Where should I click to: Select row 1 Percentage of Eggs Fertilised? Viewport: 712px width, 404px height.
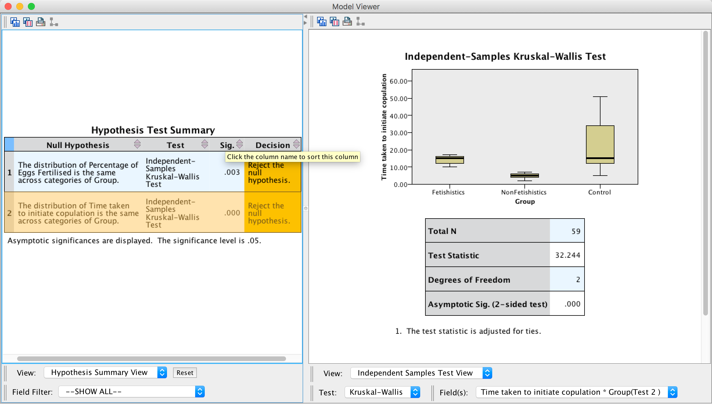(x=78, y=172)
